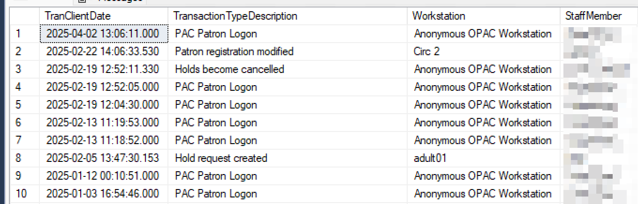Click the adult01 workstation cell
This screenshot has width=638, height=204.
click(484, 158)
